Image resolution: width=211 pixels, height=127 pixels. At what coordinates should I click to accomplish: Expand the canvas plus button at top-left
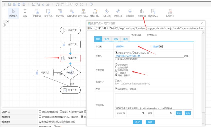(x=8, y=22)
